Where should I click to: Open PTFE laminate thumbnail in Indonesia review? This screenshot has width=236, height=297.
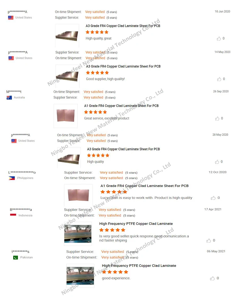click(78, 234)
